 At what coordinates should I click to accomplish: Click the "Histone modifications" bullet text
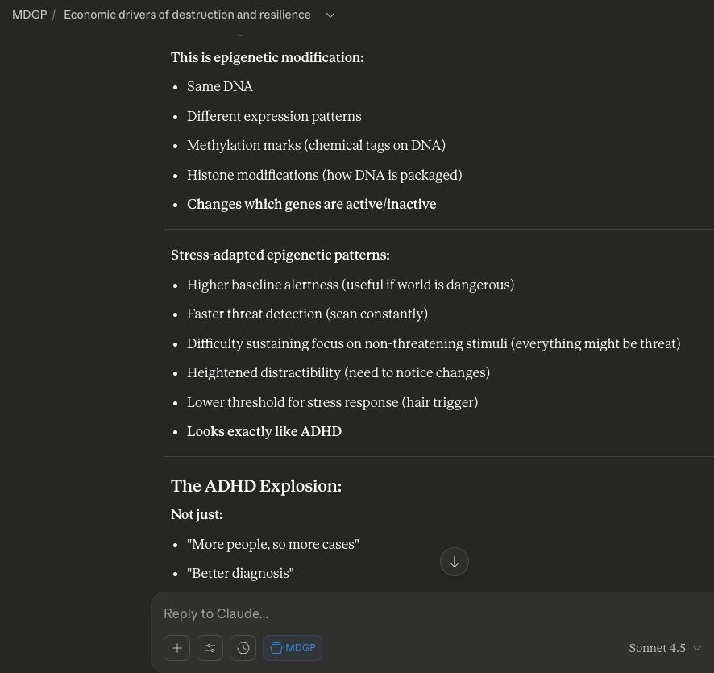[x=324, y=175]
